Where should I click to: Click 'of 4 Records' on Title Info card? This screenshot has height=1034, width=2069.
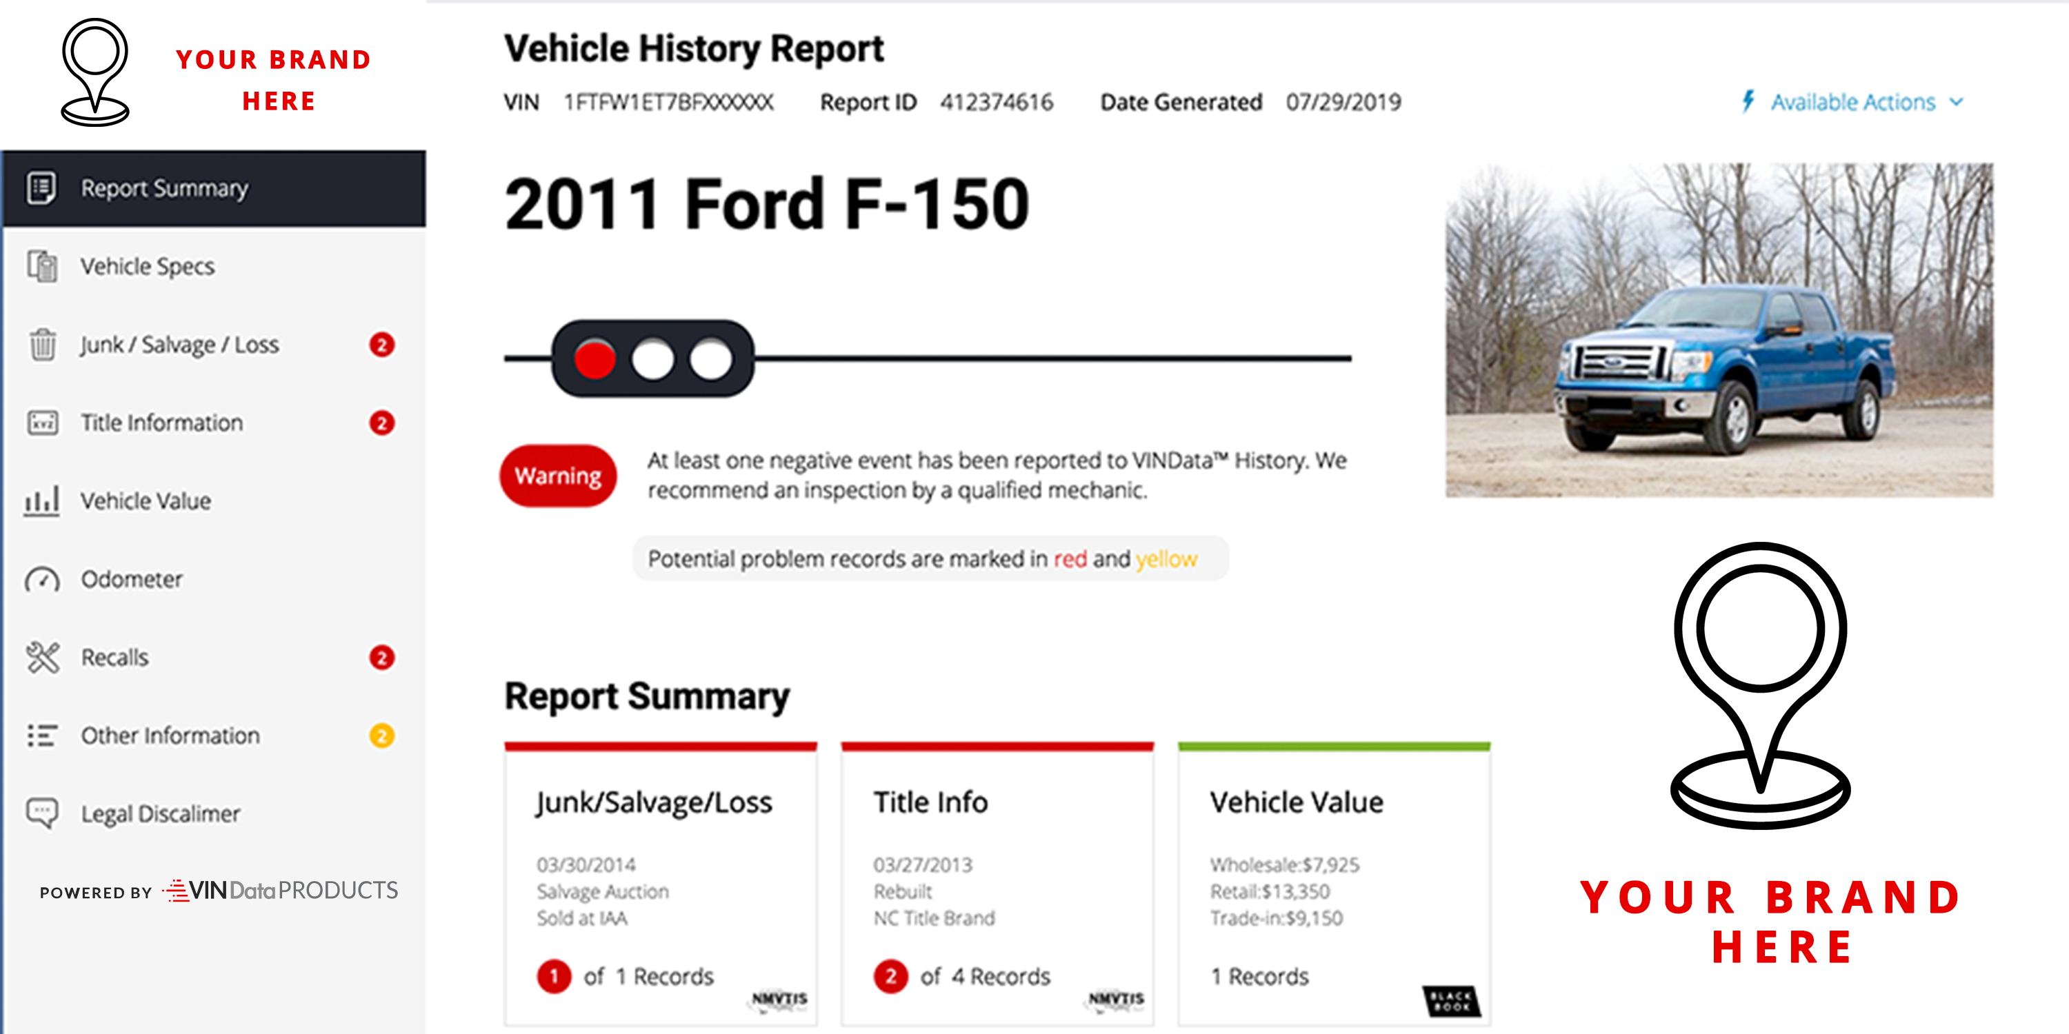click(x=985, y=976)
